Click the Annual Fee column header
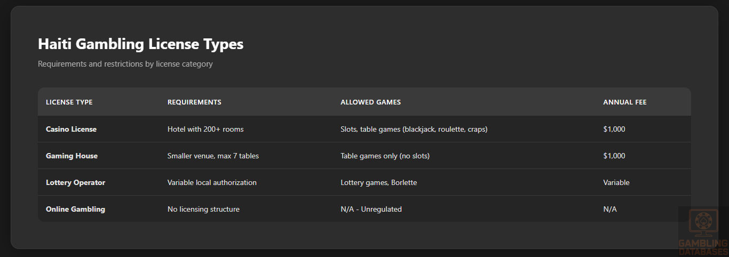Image resolution: width=729 pixels, height=257 pixels. [624, 102]
